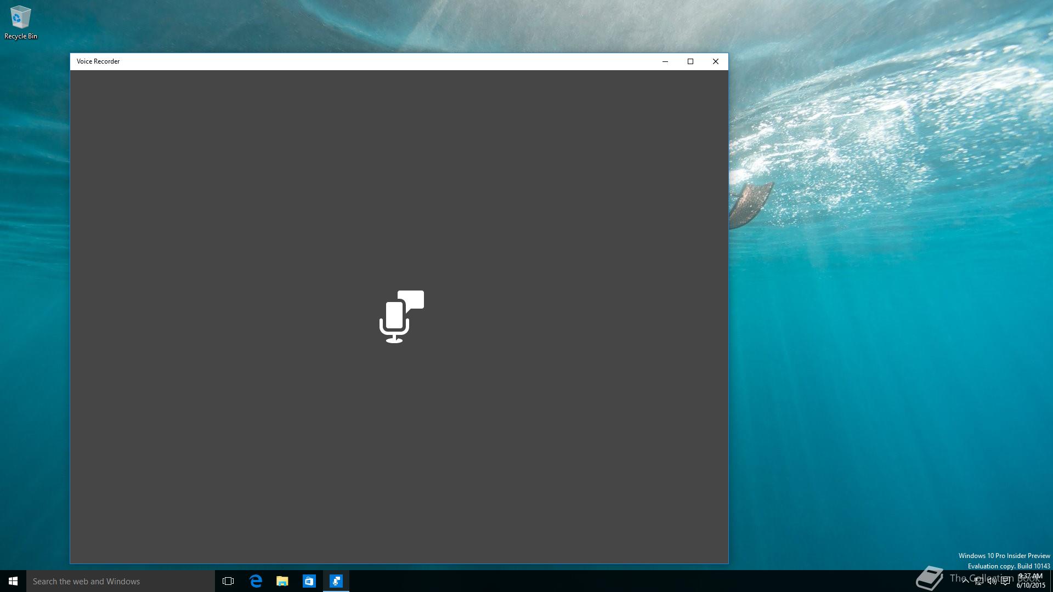The width and height of the screenshot is (1053, 592).
Task: Minimize the Voice Recorder window
Action: 665,61
